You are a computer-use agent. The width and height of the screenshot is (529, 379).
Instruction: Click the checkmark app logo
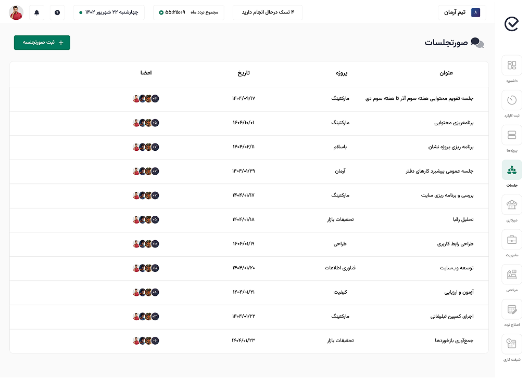tap(511, 24)
